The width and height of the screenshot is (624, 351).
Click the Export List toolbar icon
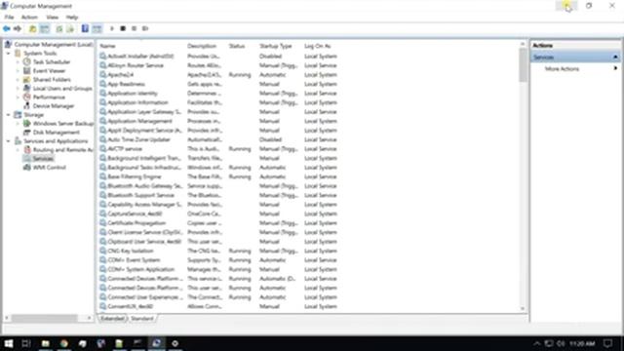[70, 28]
